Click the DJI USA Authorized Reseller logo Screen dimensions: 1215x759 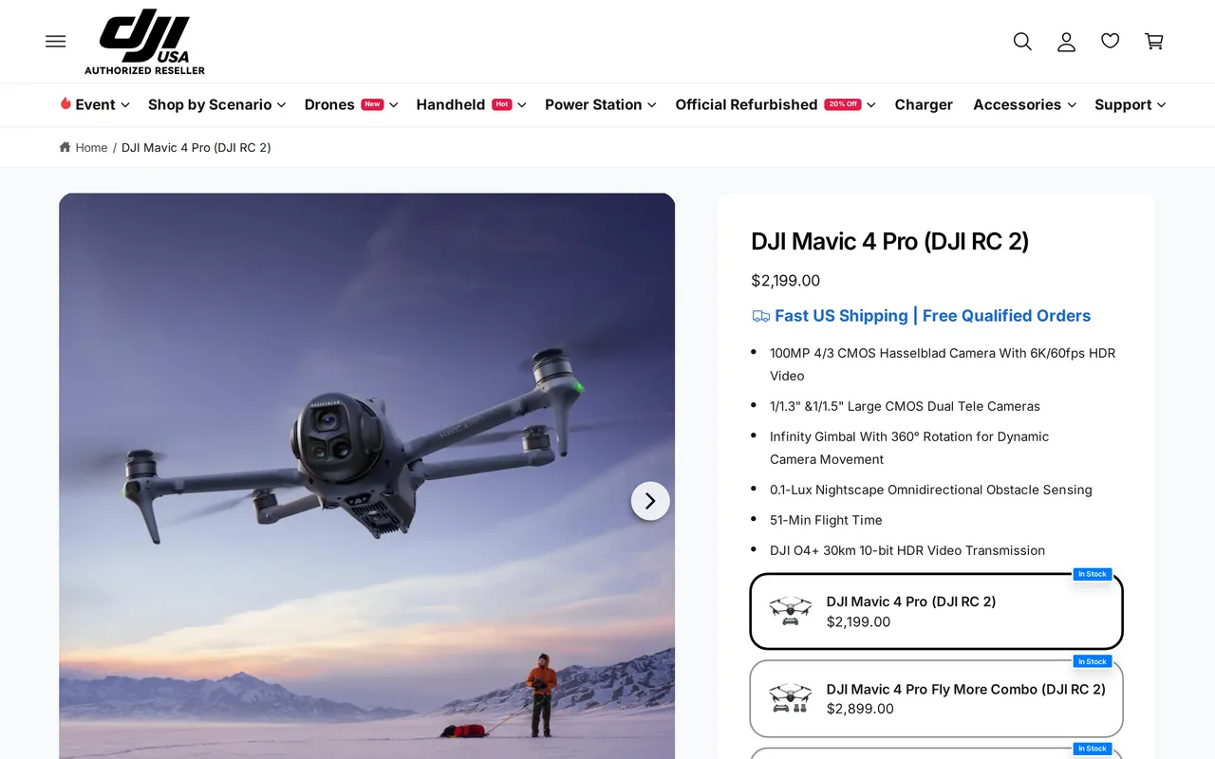click(x=145, y=42)
